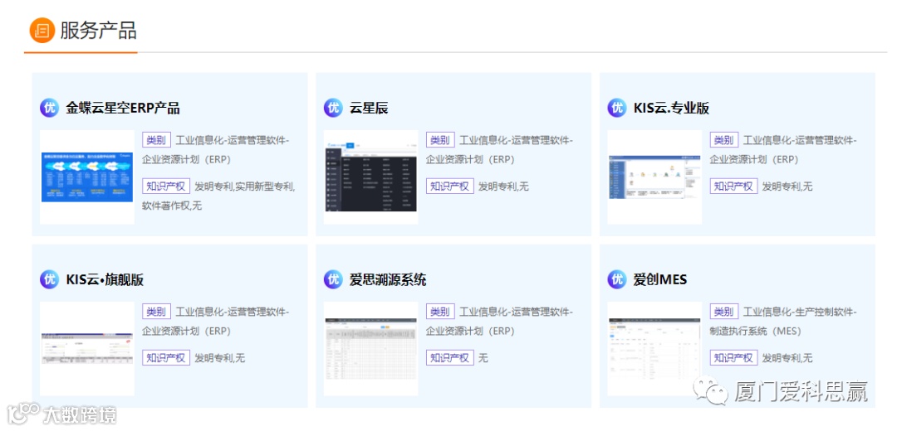Click the 知识产权 tag in 云星辰 card
The image size is (897, 431).
coord(449,186)
